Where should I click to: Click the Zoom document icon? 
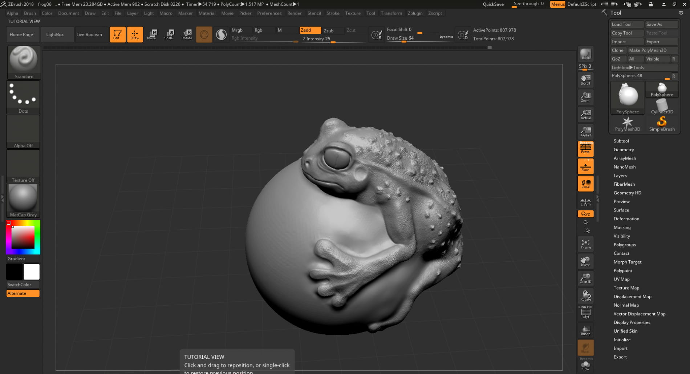[x=585, y=97]
